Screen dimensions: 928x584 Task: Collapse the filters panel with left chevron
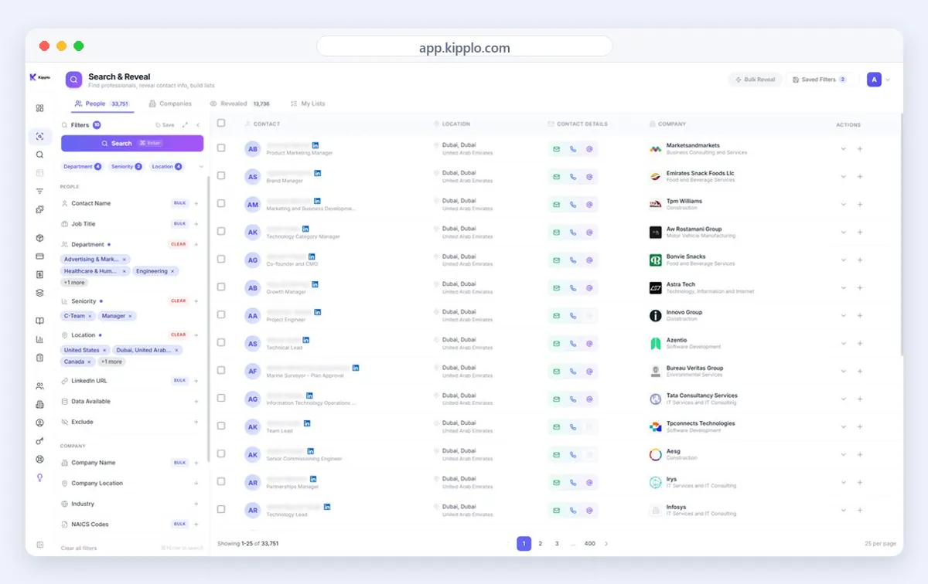coord(198,124)
